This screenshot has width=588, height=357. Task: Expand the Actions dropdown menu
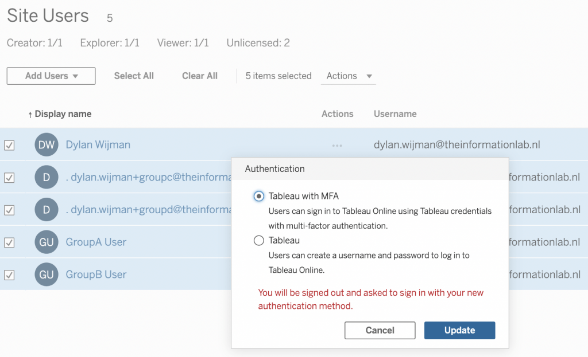pos(349,76)
